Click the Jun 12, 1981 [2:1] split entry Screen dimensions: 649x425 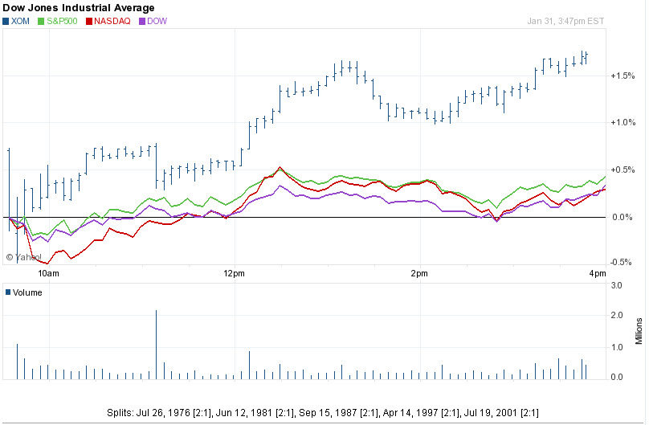255,413
